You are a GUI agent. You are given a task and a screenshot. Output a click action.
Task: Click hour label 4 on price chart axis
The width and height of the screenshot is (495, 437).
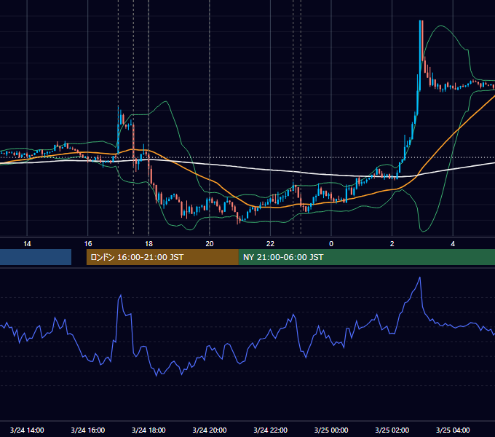click(x=453, y=244)
